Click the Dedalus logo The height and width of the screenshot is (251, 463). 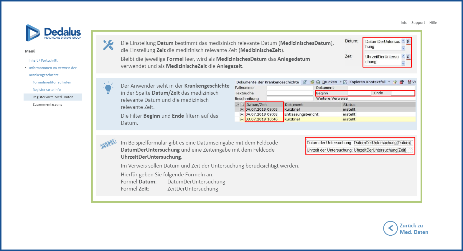click(53, 33)
